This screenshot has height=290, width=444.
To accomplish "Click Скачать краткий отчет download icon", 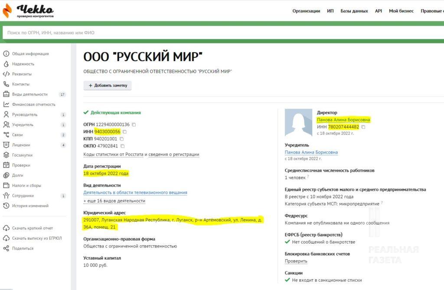I will pyautogui.click(x=6, y=228).
